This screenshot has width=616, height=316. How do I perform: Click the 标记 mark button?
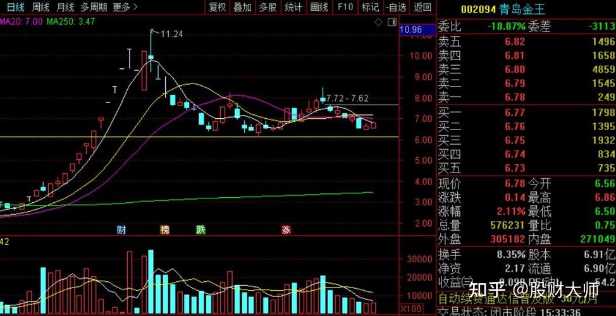pos(370,7)
